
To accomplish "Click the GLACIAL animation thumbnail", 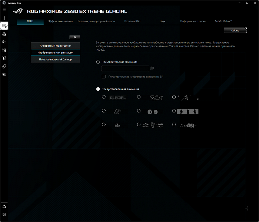I will coord(117,98).
